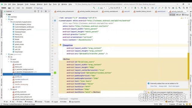Open Search Everywhere magnifier icon
Image resolution: width=192 pixels, height=108 pixels.
coord(184,8)
